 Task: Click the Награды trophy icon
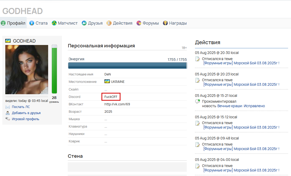click(x=165, y=23)
